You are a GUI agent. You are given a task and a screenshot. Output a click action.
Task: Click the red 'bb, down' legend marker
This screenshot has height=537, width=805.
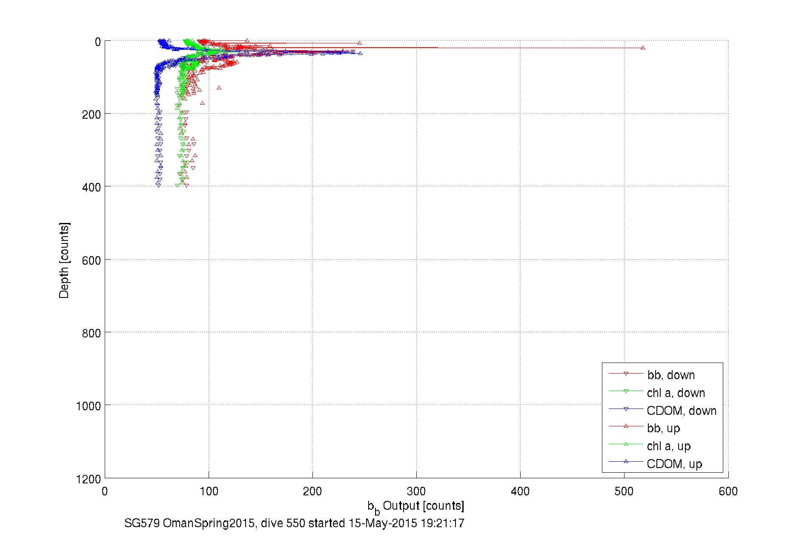[626, 374]
